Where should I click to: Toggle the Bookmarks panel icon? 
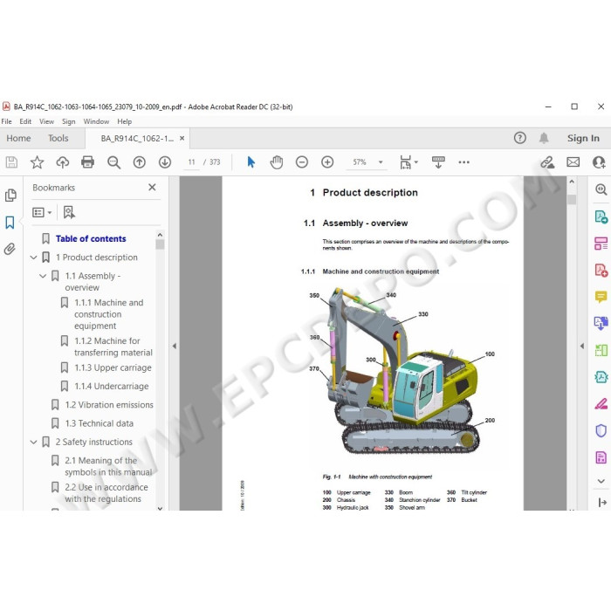point(10,223)
